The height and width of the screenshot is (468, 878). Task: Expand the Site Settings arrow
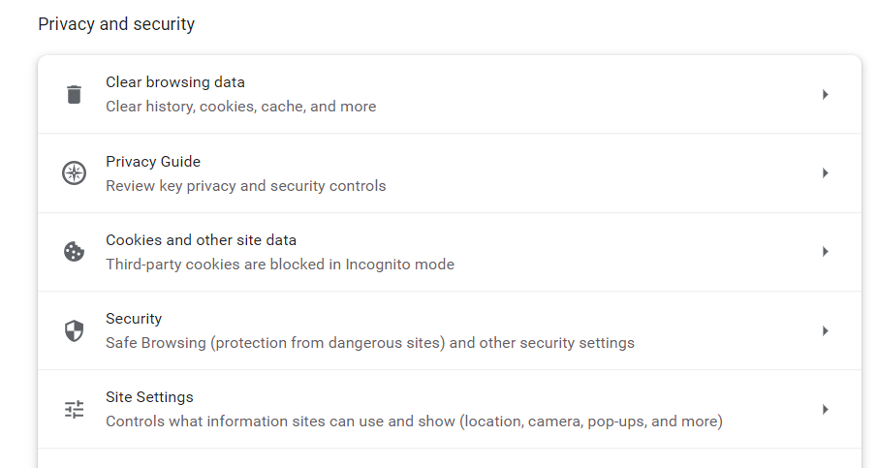(x=825, y=410)
